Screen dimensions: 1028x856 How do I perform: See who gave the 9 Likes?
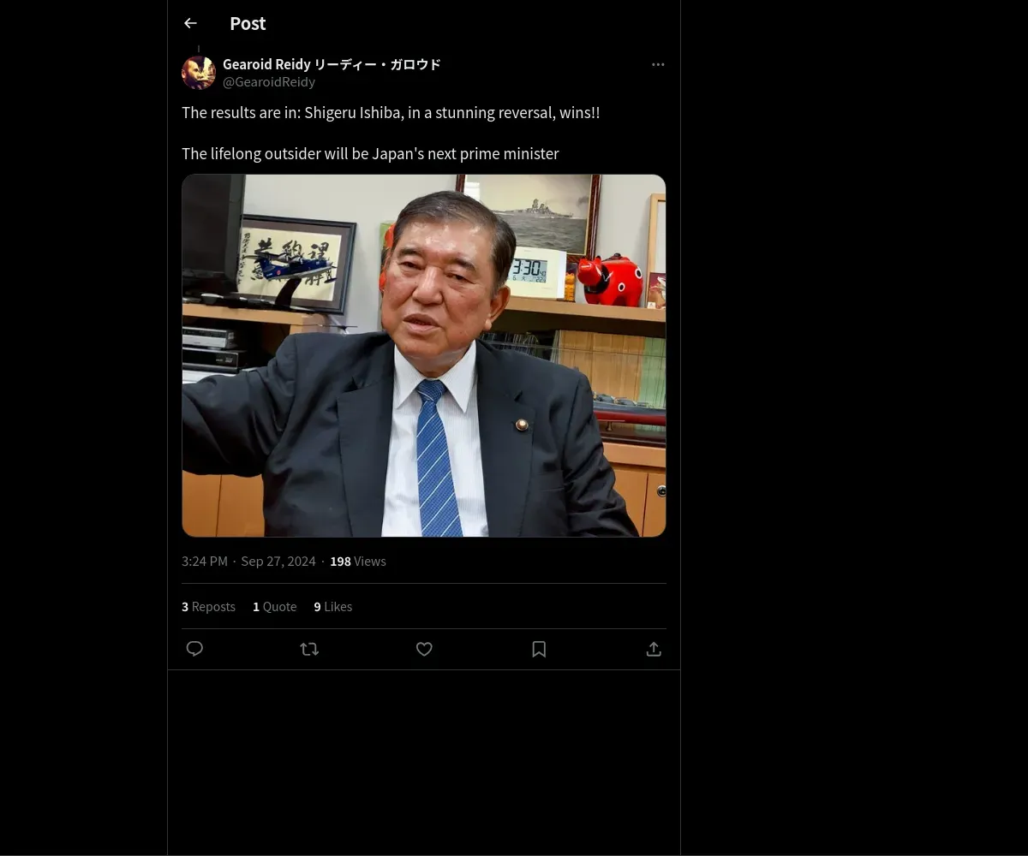click(x=332, y=607)
